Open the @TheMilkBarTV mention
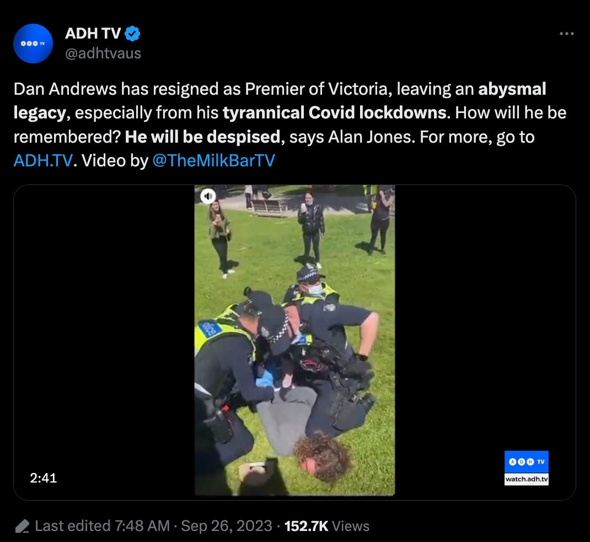590x542 pixels. point(214,160)
